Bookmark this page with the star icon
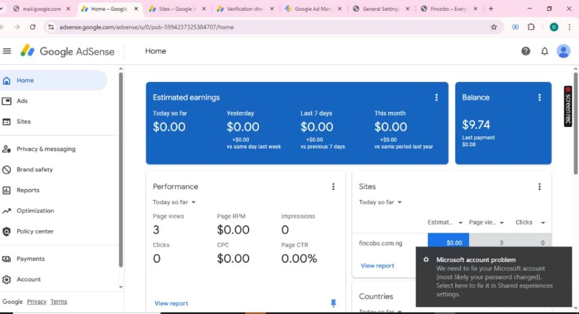This screenshot has width=579, height=314. 494,27
